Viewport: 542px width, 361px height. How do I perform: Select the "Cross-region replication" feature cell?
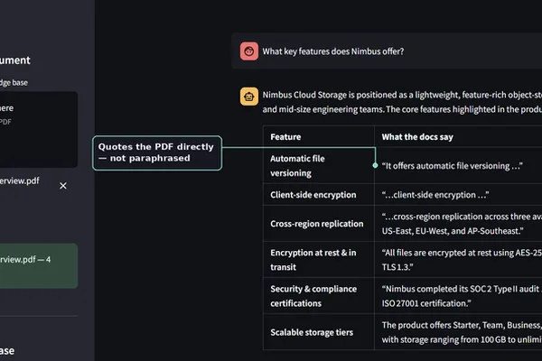(318, 224)
